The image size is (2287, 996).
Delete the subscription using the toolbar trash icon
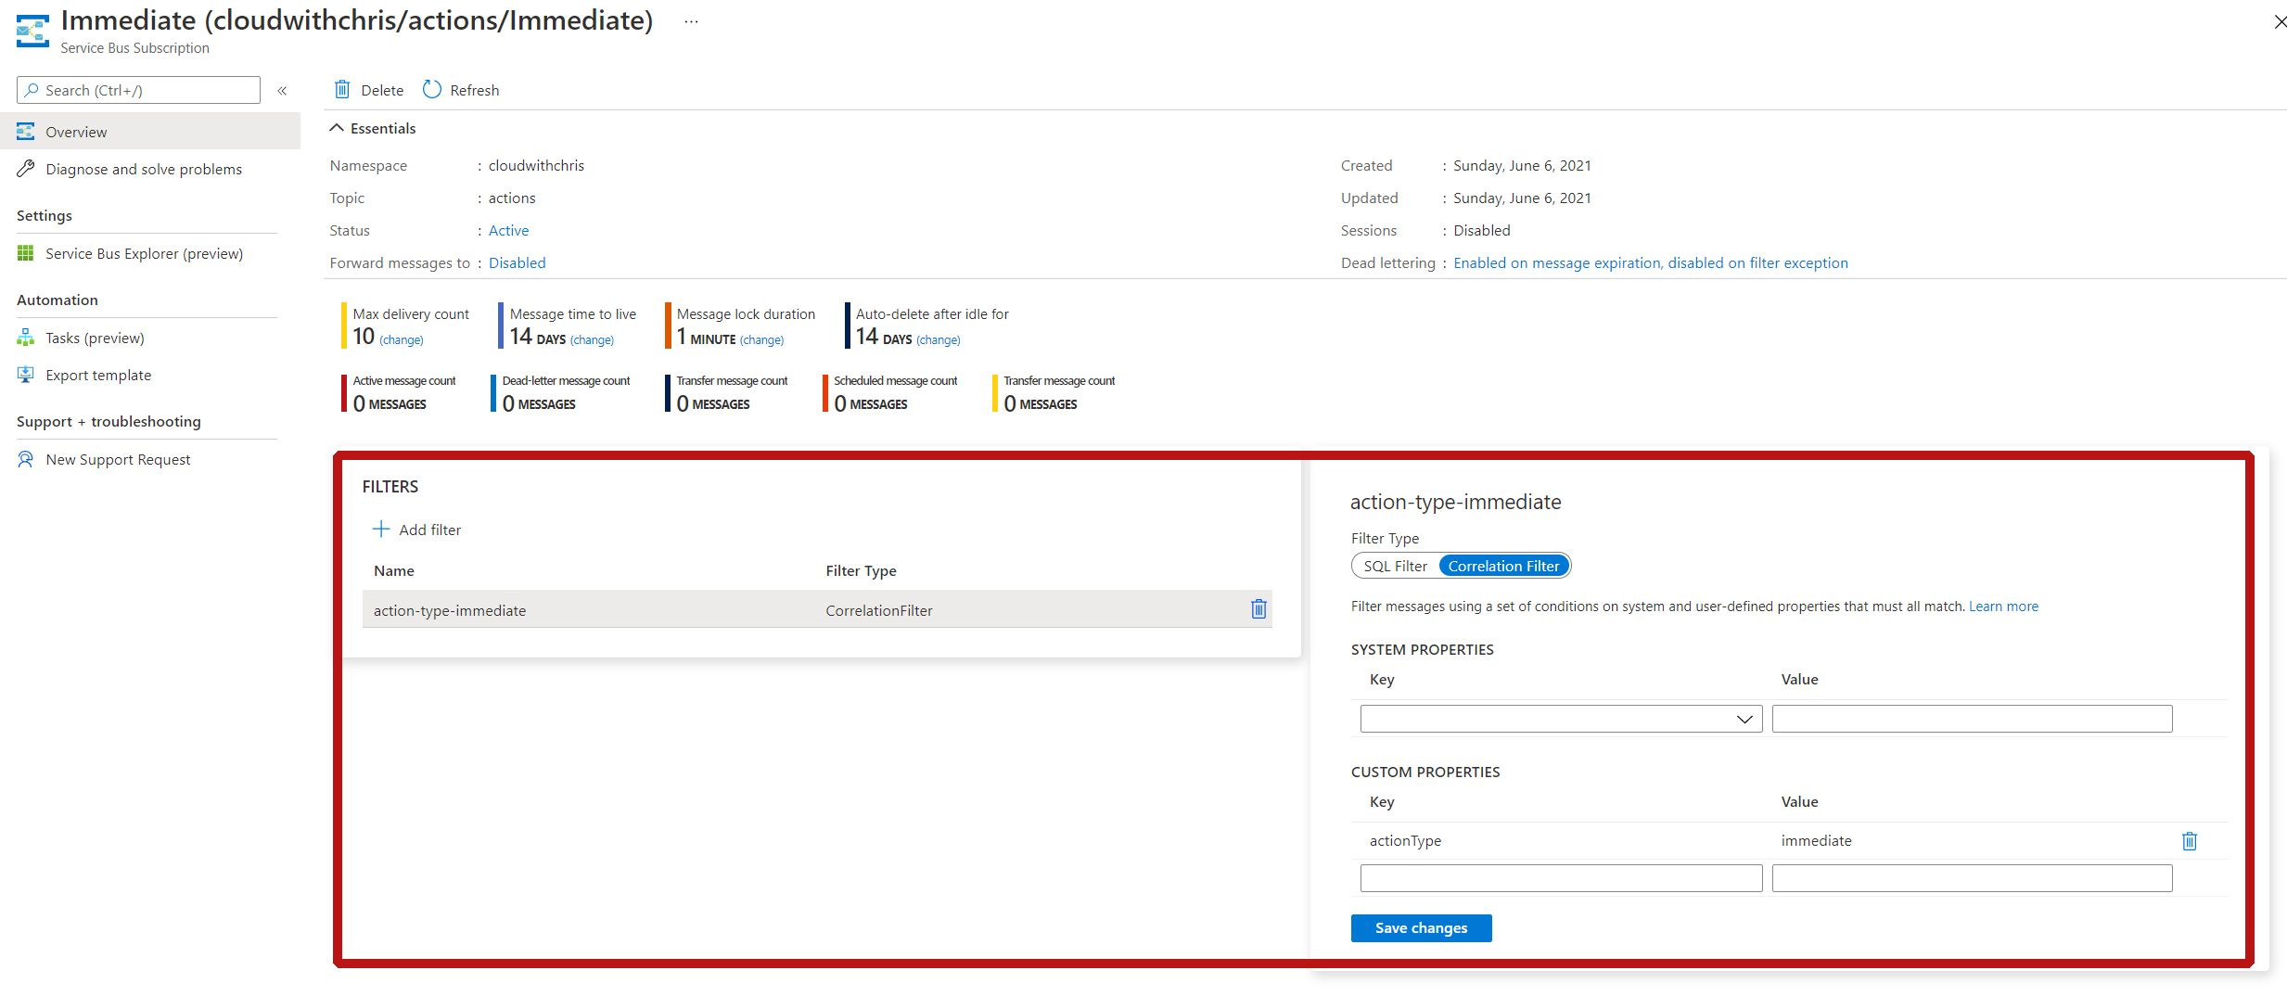tap(367, 89)
